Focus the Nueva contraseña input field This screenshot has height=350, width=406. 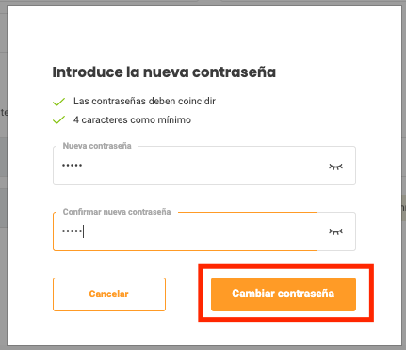204,166
